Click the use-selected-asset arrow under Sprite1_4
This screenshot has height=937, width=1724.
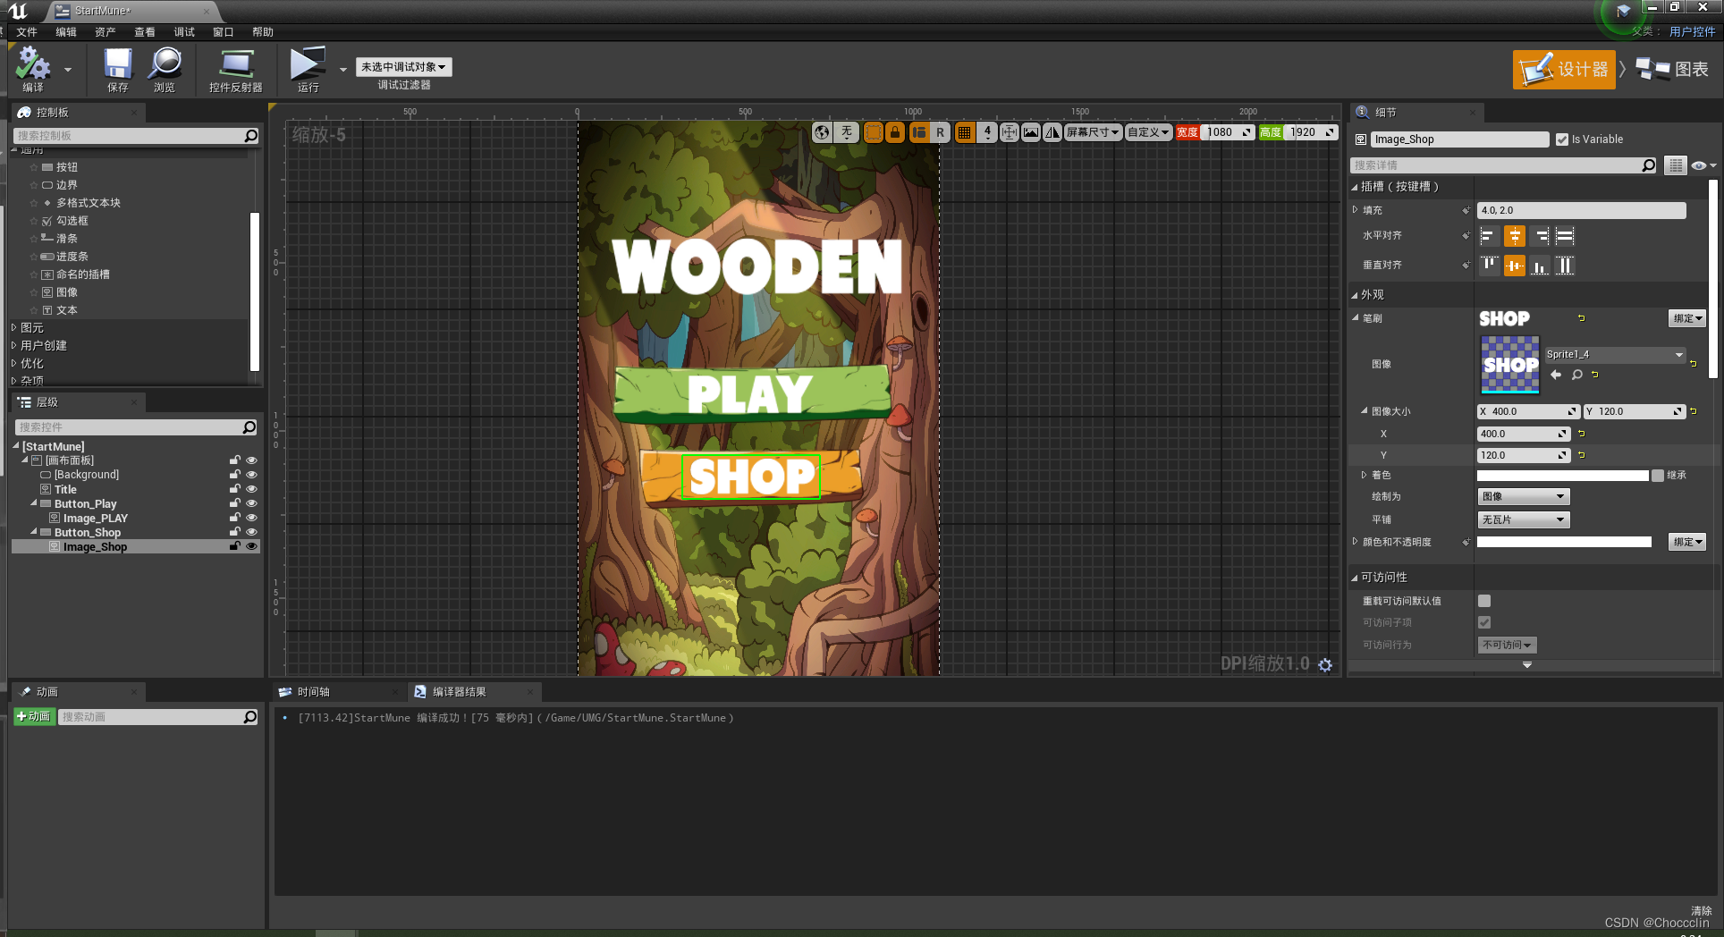(x=1556, y=375)
